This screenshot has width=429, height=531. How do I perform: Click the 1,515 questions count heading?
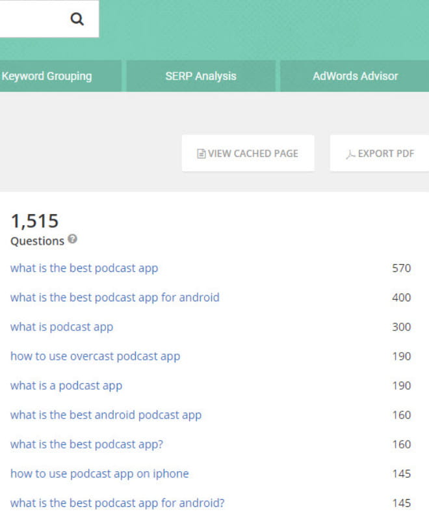click(x=34, y=221)
